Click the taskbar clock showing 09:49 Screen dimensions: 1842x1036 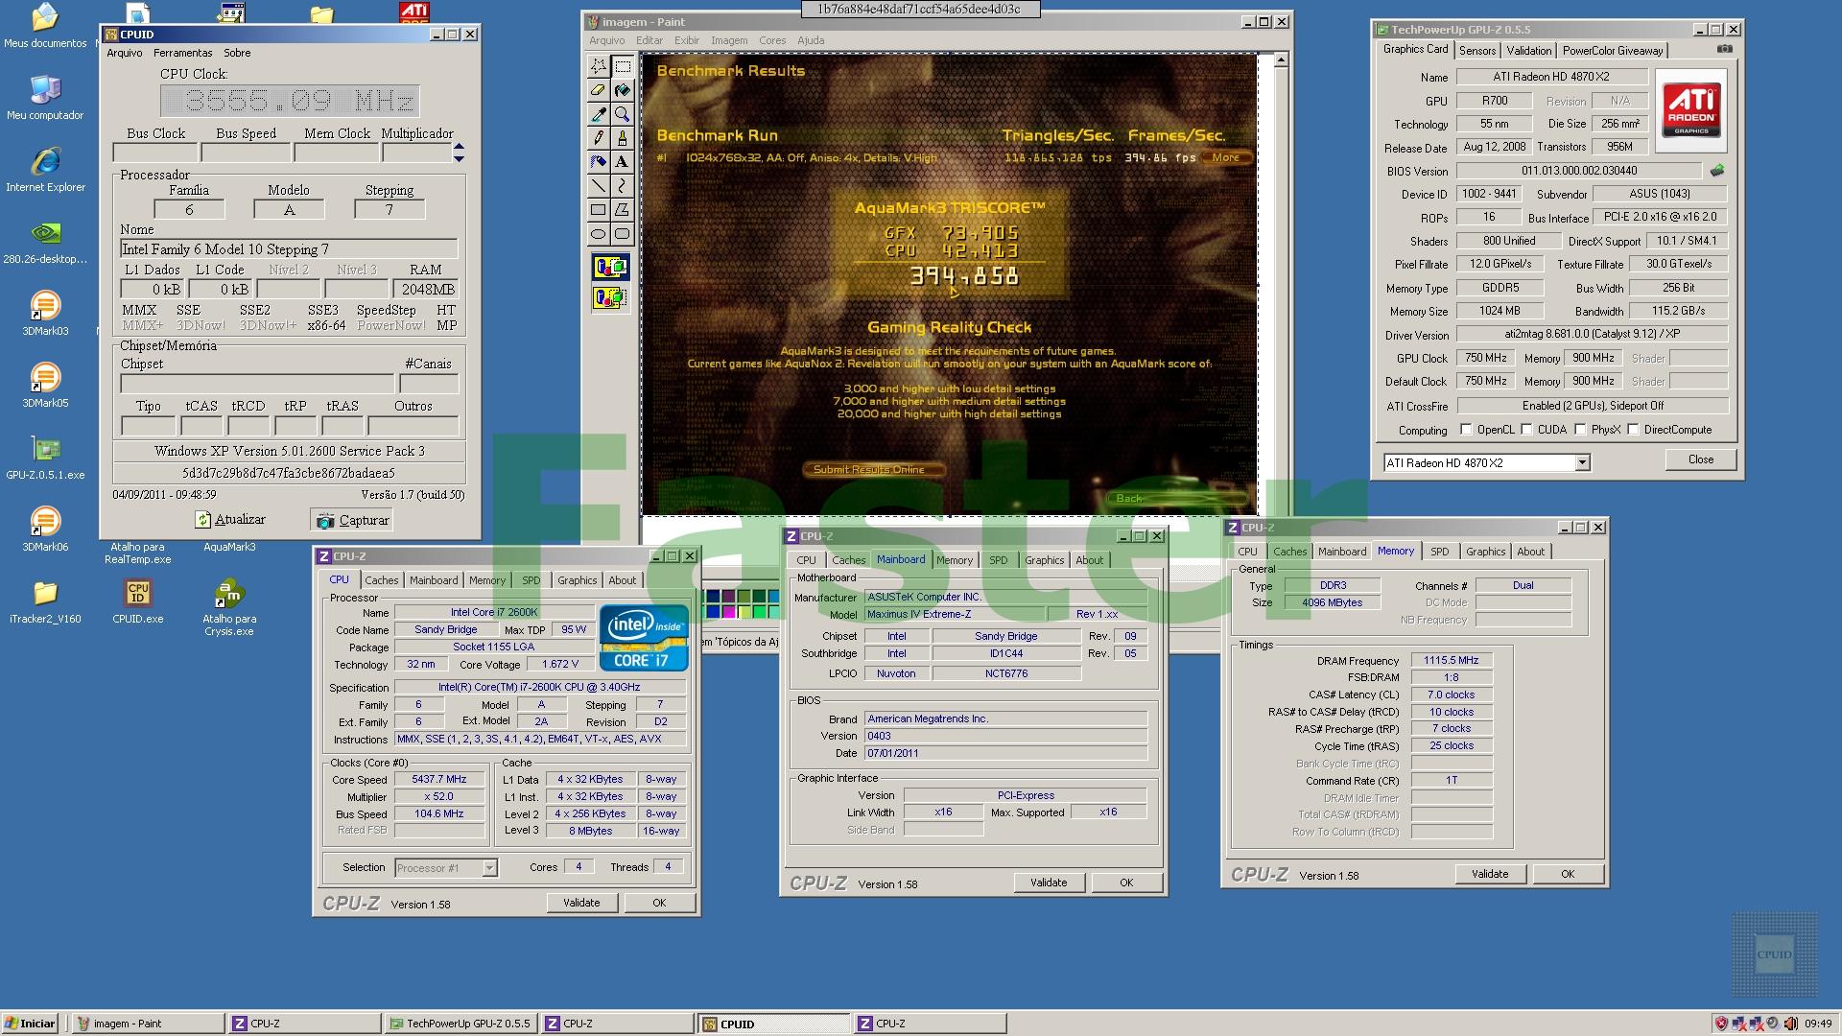(1818, 1024)
